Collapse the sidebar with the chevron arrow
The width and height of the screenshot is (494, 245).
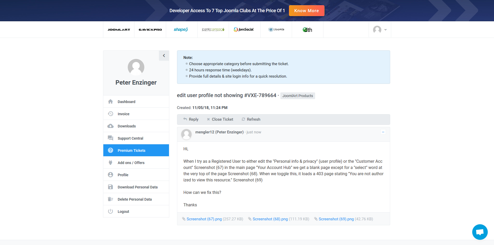click(x=164, y=56)
